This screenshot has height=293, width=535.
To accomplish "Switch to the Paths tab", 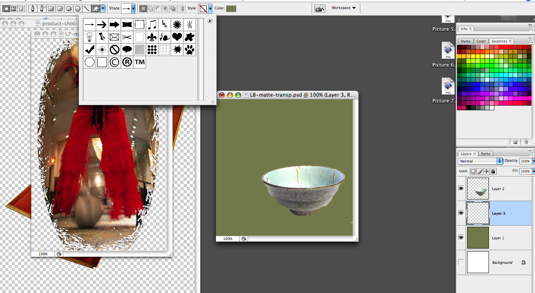I will (x=485, y=154).
